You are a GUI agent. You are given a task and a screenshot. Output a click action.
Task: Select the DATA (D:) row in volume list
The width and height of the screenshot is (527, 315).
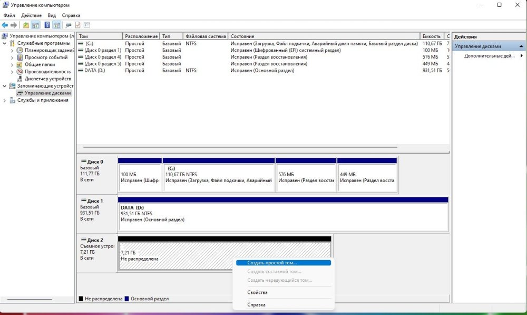94,70
